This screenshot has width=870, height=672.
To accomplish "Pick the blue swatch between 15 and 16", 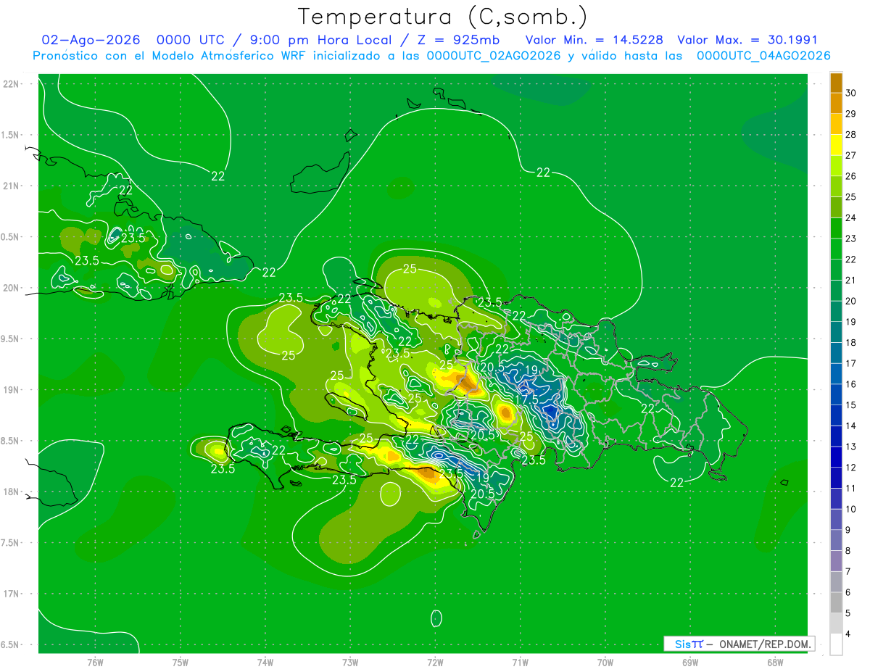I will [836, 394].
